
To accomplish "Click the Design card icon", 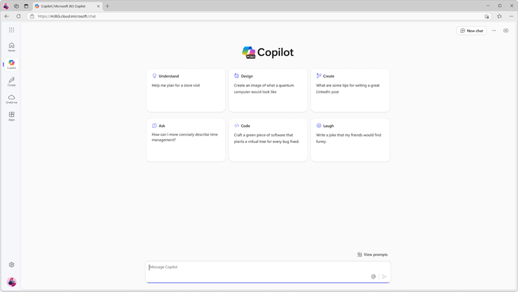I will coord(237,76).
